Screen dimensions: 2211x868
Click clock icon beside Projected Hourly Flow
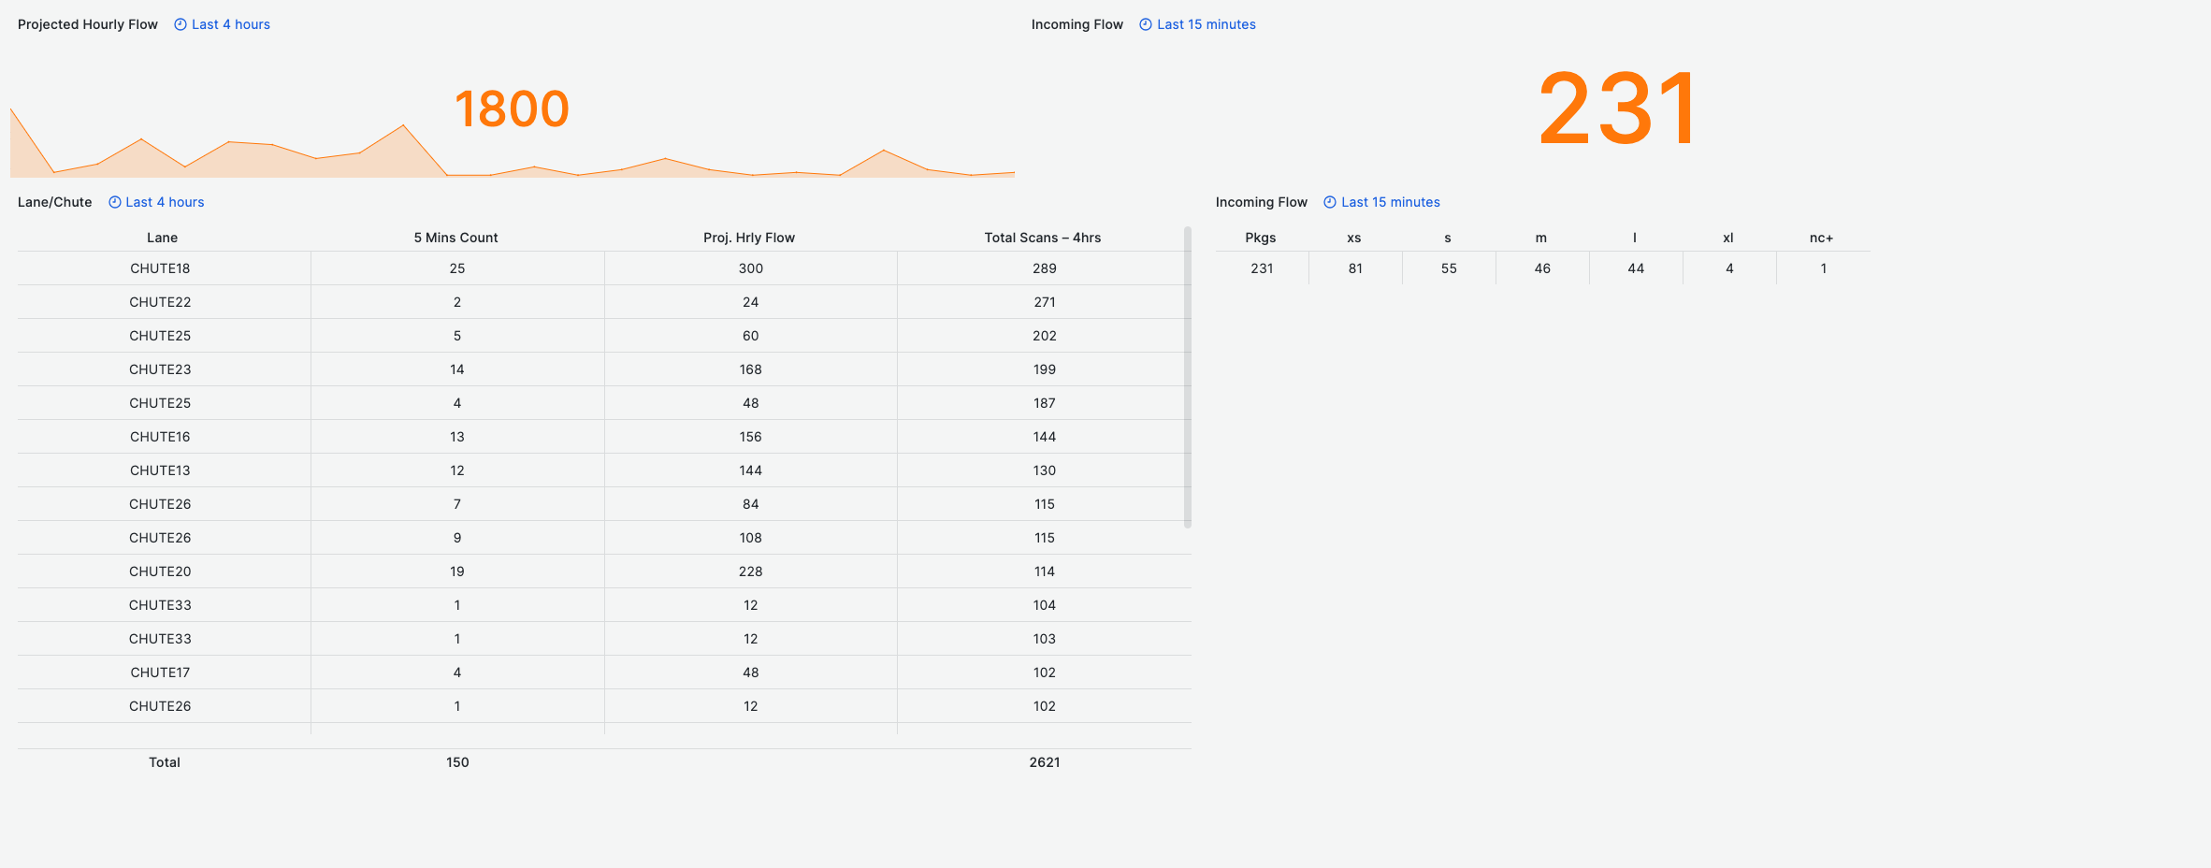181,24
